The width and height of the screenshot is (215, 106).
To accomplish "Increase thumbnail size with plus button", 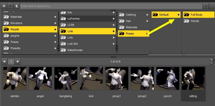I will click(212, 60).
